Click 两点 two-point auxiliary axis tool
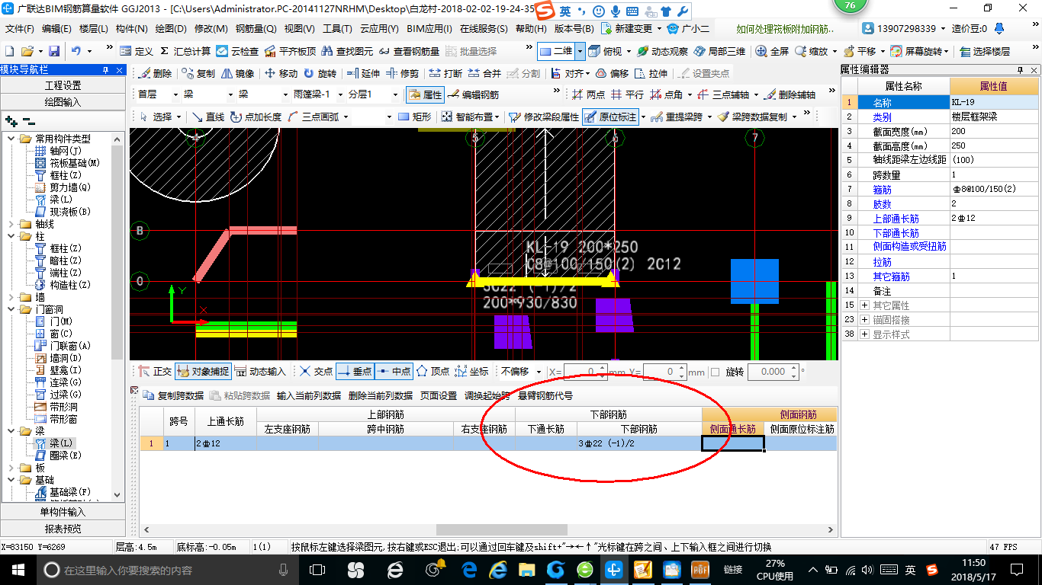This screenshot has width=1042, height=585. (x=587, y=94)
